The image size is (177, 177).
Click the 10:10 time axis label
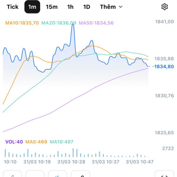click(10, 162)
